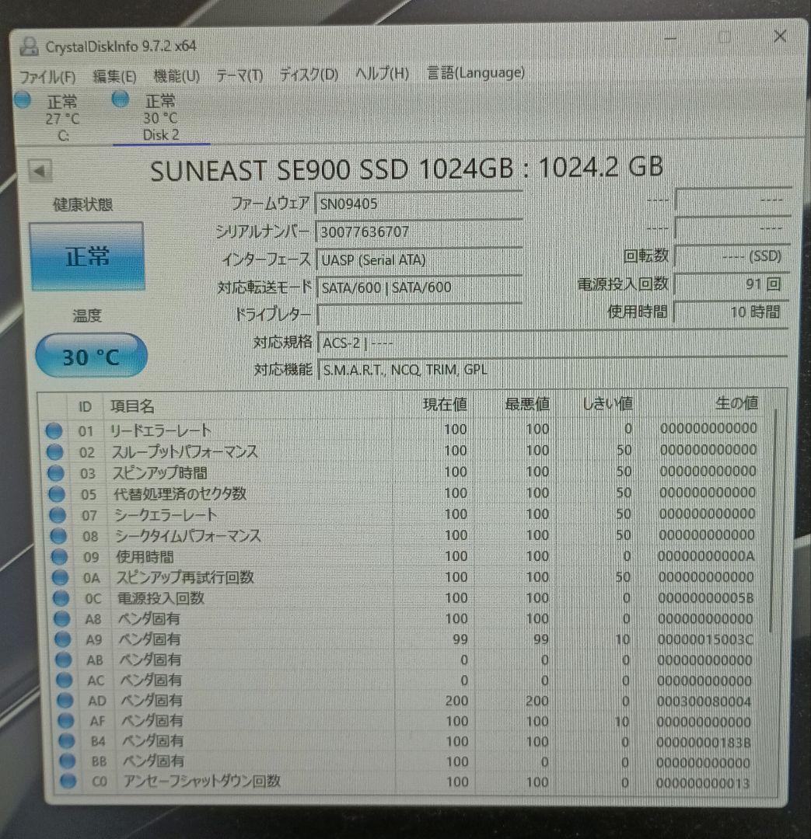Open the 編集(E) menu
The image size is (811, 839).
(x=114, y=76)
